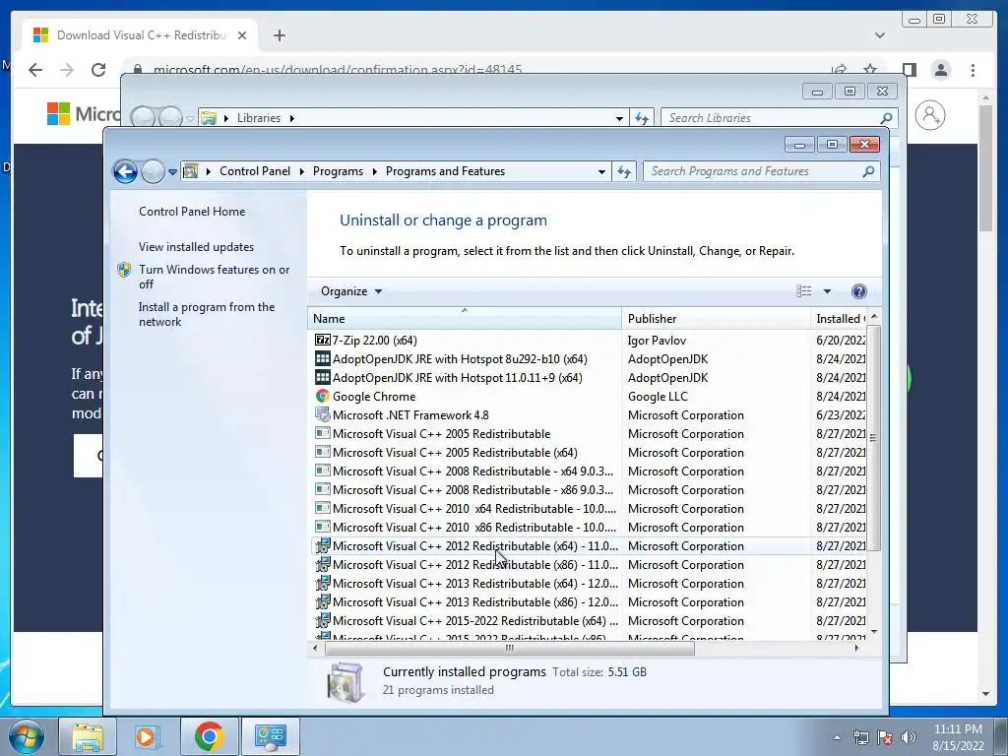Open the Chrome profile avatar
1008x756 pixels.
pyautogui.click(x=940, y=70)
